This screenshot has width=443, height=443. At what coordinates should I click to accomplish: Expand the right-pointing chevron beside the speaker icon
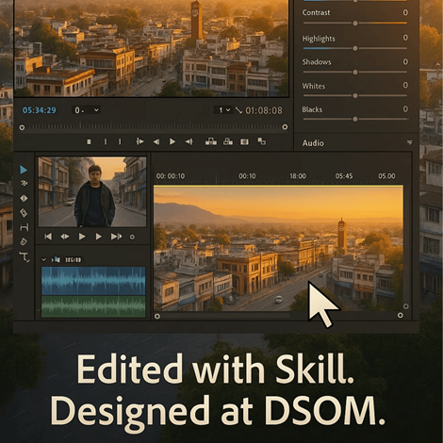click(x=52, y=260)
